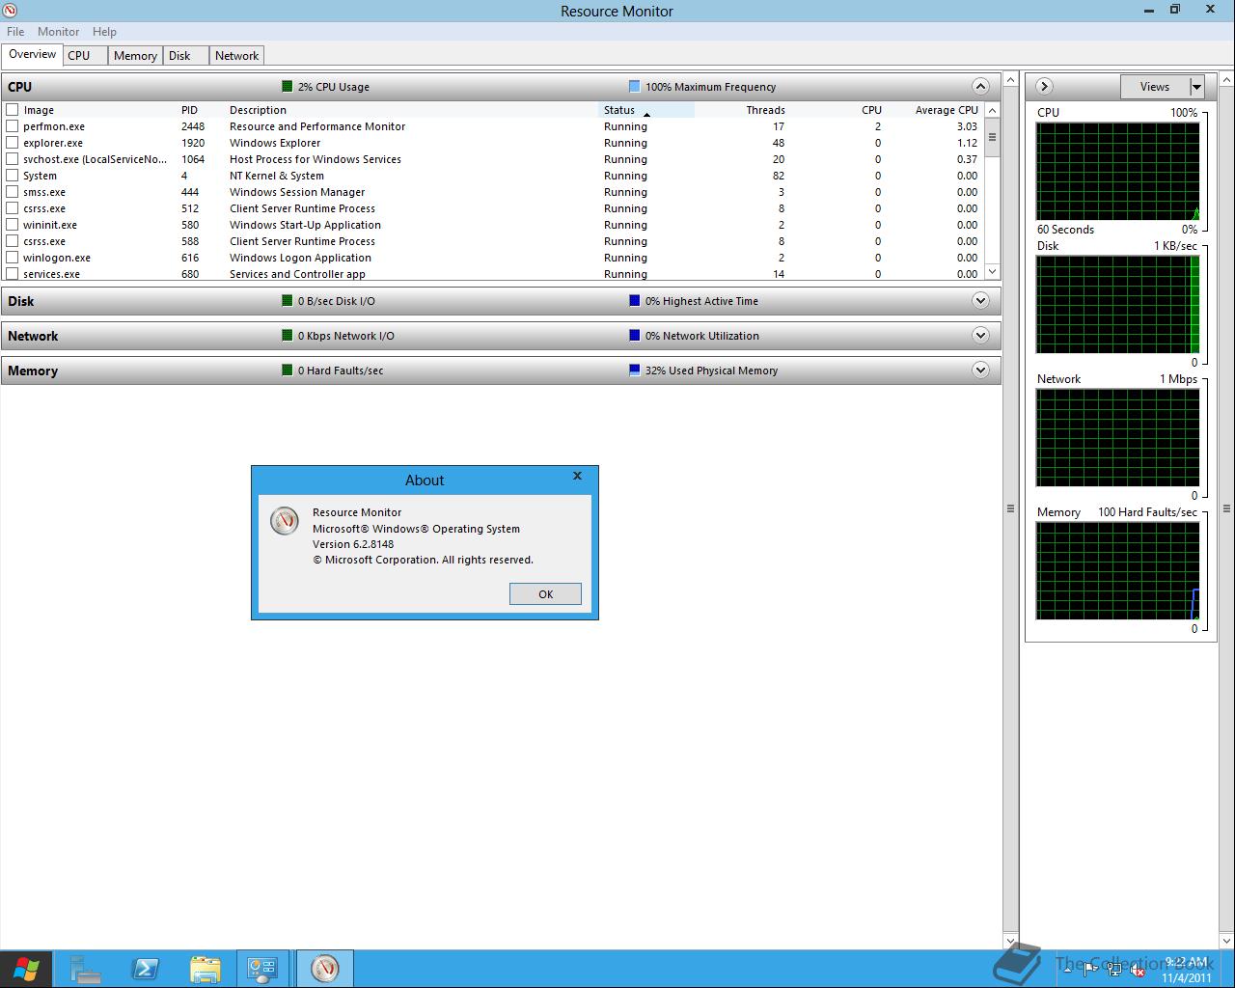Click main pane scrollbar up arrow
This screenshot has height=988, width=1235.
1010,79
